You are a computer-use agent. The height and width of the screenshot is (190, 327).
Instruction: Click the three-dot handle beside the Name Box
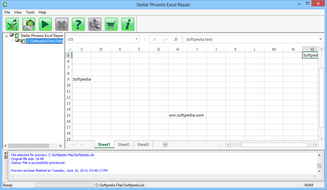tap(144, 39)
